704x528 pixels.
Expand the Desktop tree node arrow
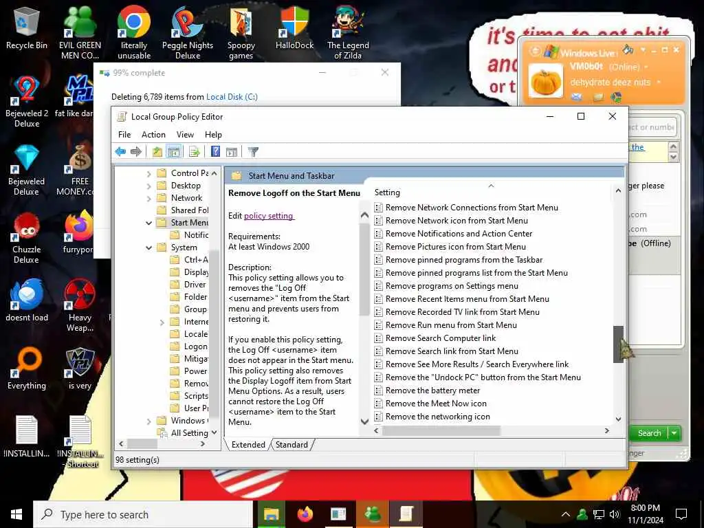(x=149, y=186)
